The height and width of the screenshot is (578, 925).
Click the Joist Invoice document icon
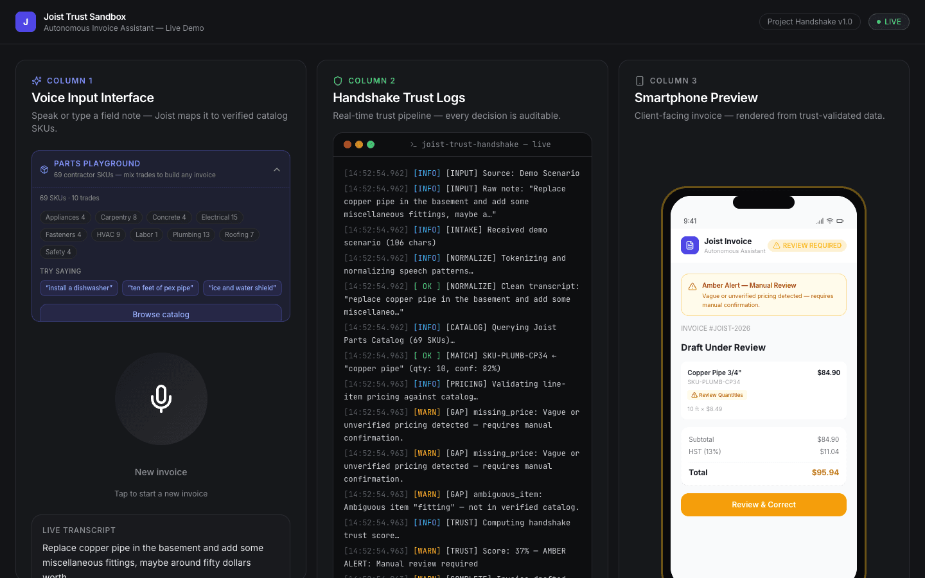point(690,245)
